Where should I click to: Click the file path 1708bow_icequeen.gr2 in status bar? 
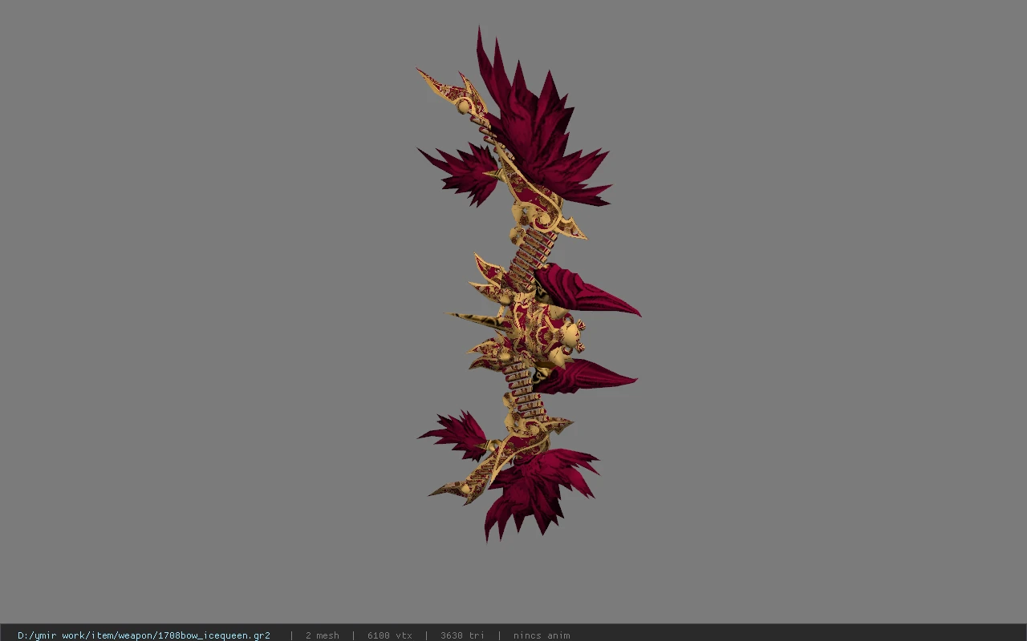pos(144,635)
